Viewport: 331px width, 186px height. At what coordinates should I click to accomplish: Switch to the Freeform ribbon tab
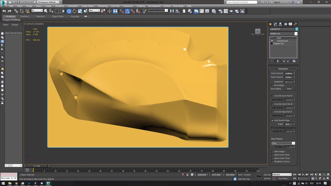25,16
